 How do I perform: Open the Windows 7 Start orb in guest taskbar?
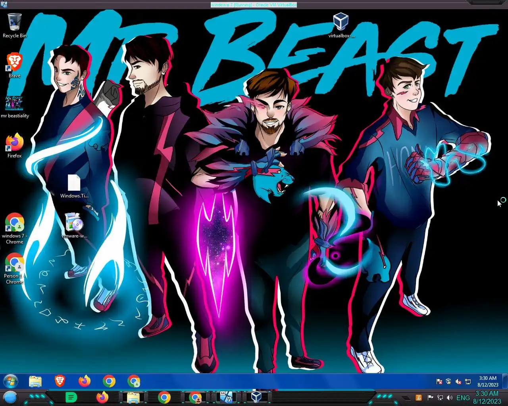[11, 381]
